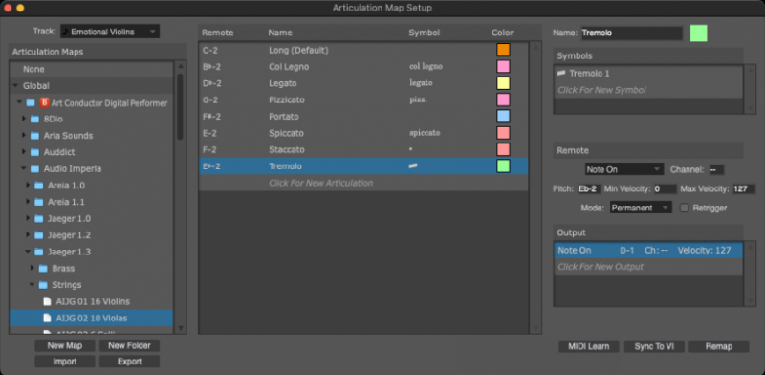Viewport: 765px width, 375px height.
Task: Open the Note On remote type dropdown
Action: tap(624, 169)
